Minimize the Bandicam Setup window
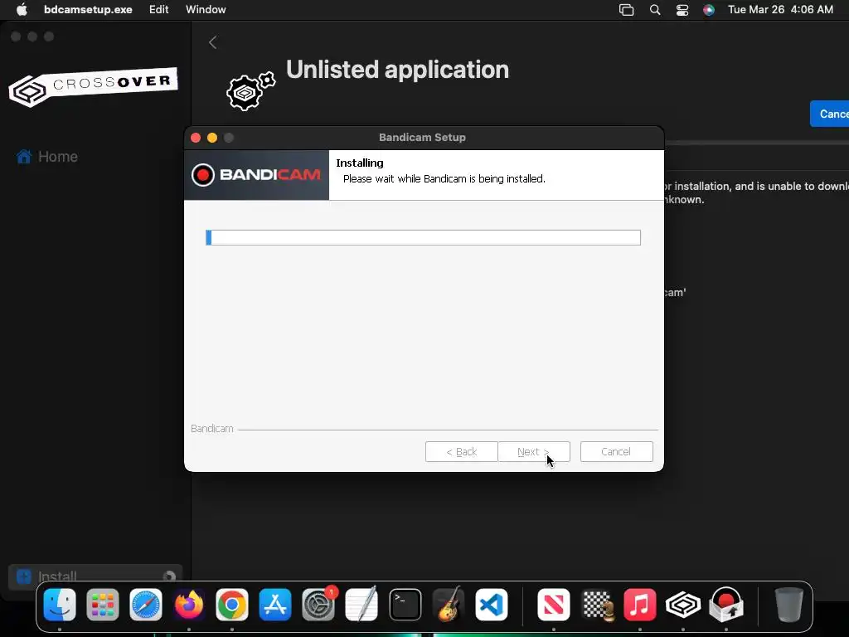 point(212,138)
